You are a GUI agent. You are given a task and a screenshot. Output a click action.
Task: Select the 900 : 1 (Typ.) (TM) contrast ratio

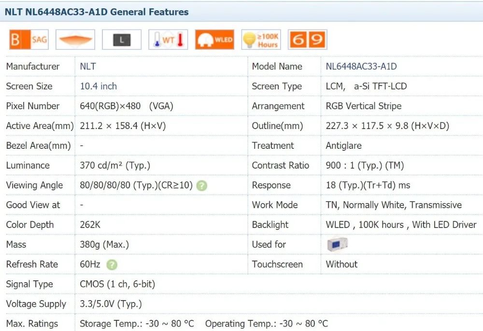365,165
